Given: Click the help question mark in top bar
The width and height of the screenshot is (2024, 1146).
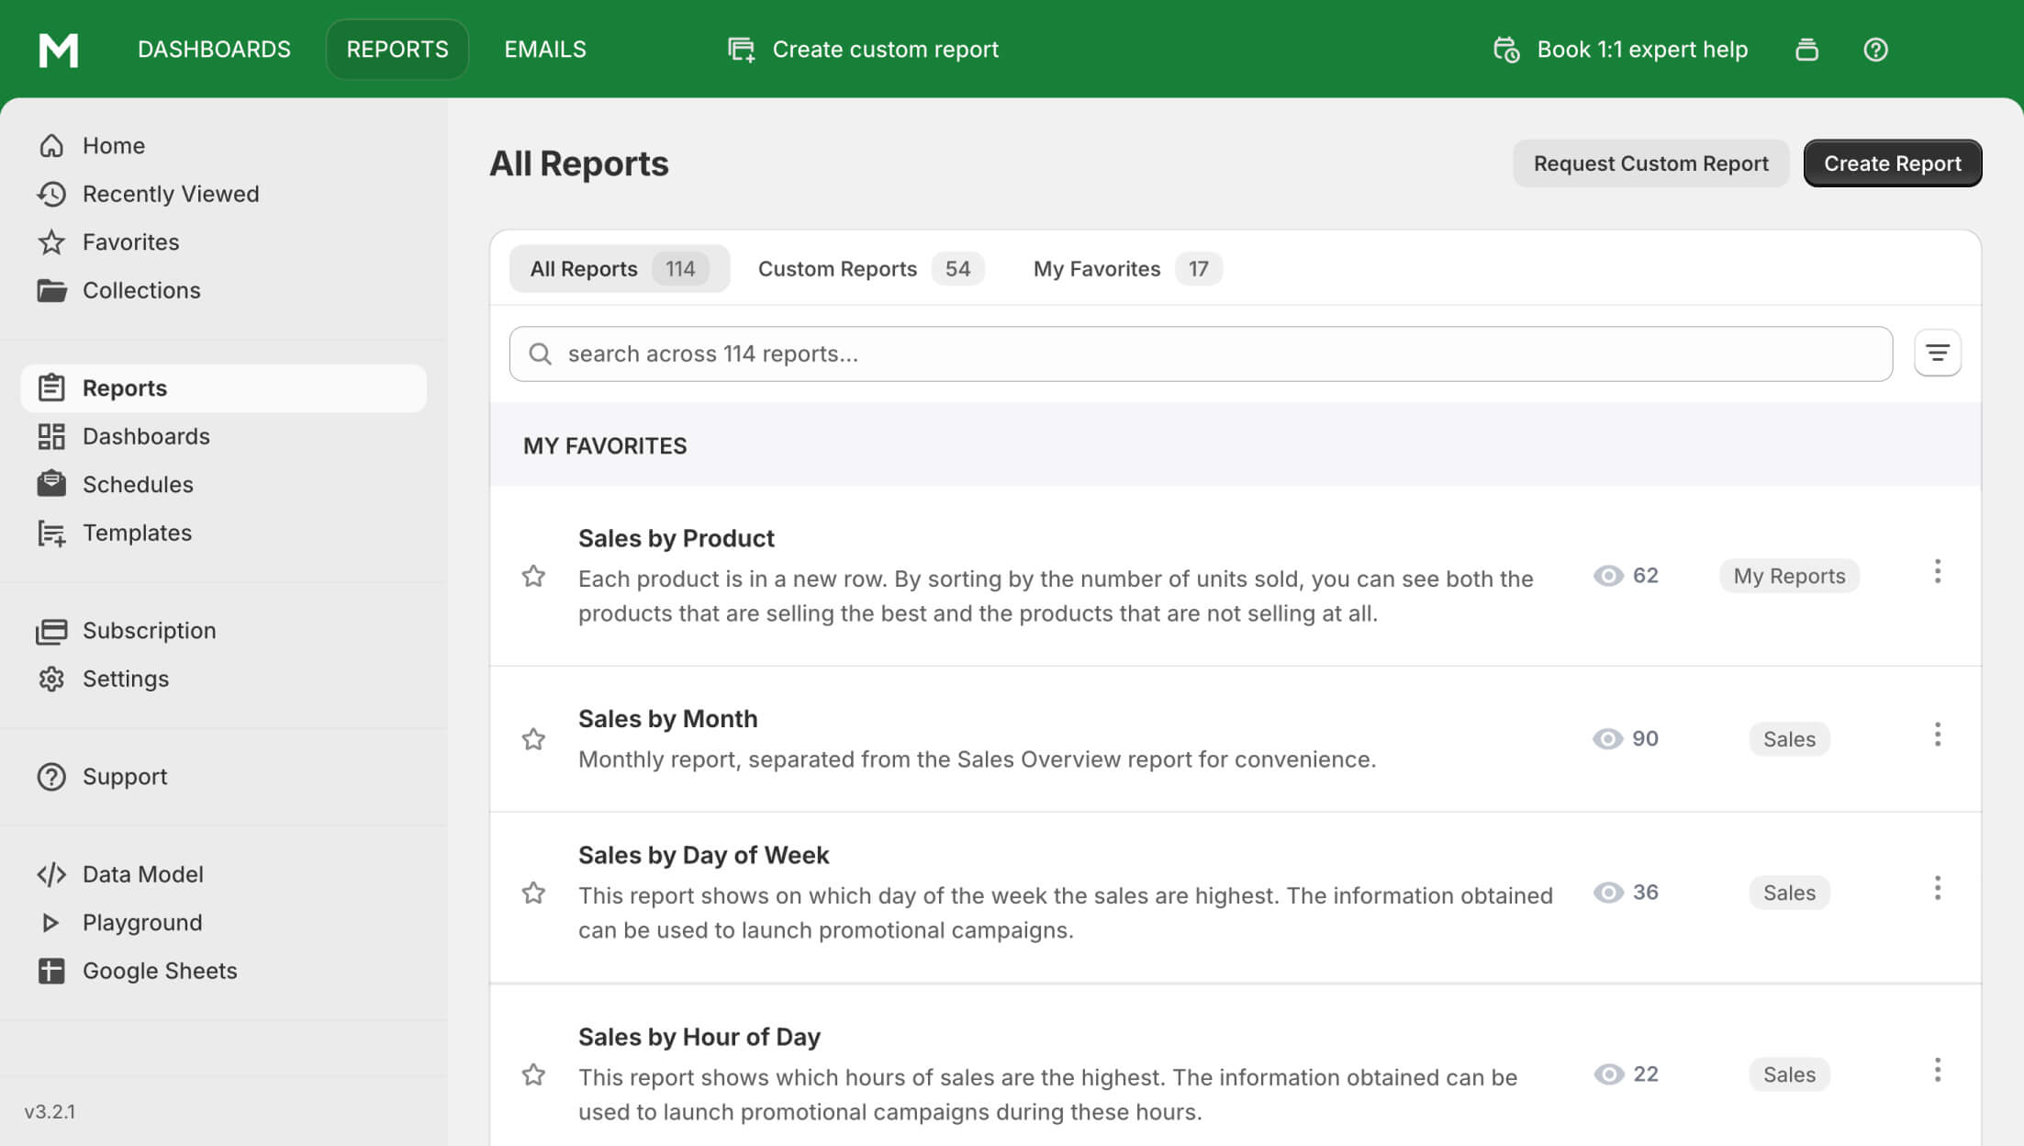Looking at the screenshot, I should tap(1875, 50).
